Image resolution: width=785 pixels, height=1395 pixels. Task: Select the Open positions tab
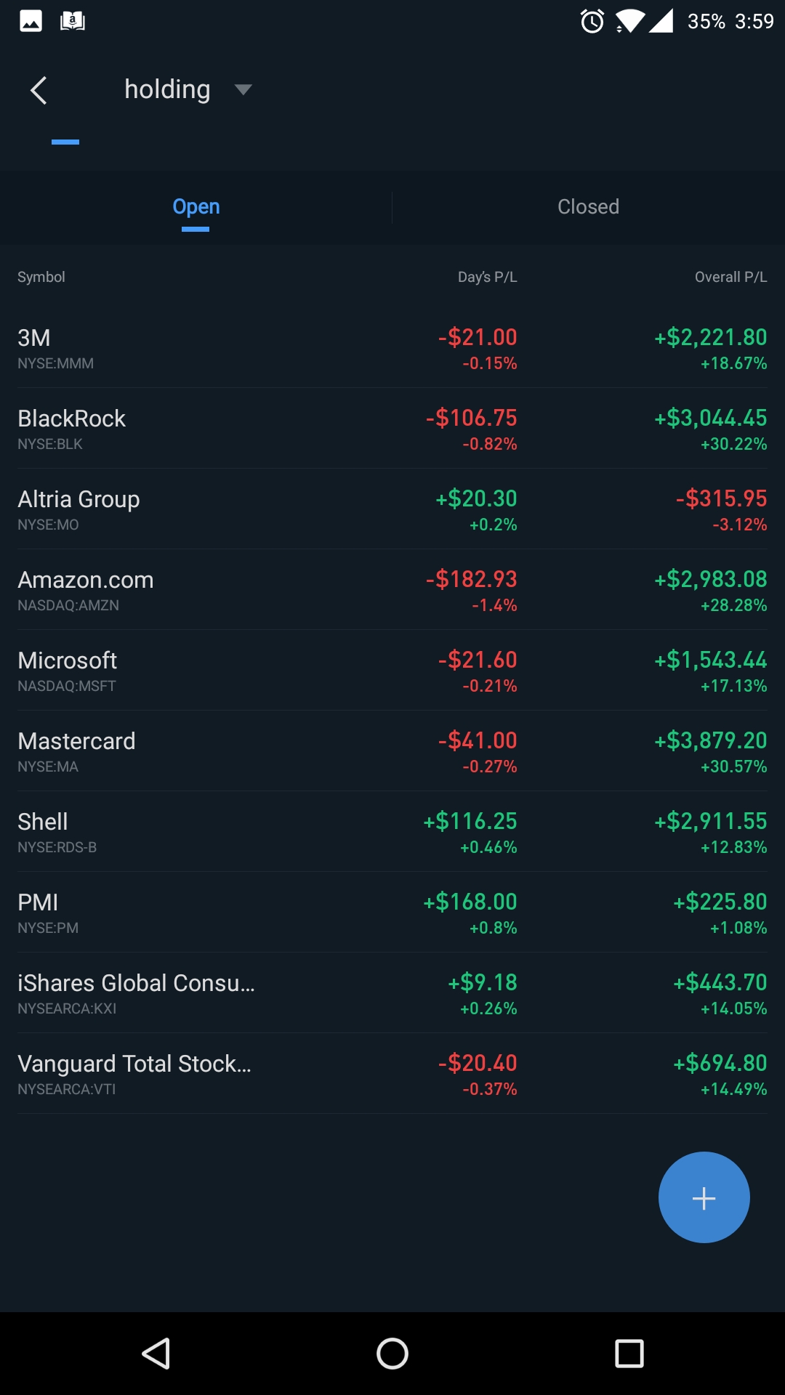click(196, 207)
